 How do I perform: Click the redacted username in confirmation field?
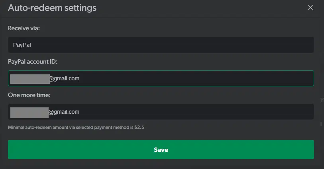coord(29,112)
